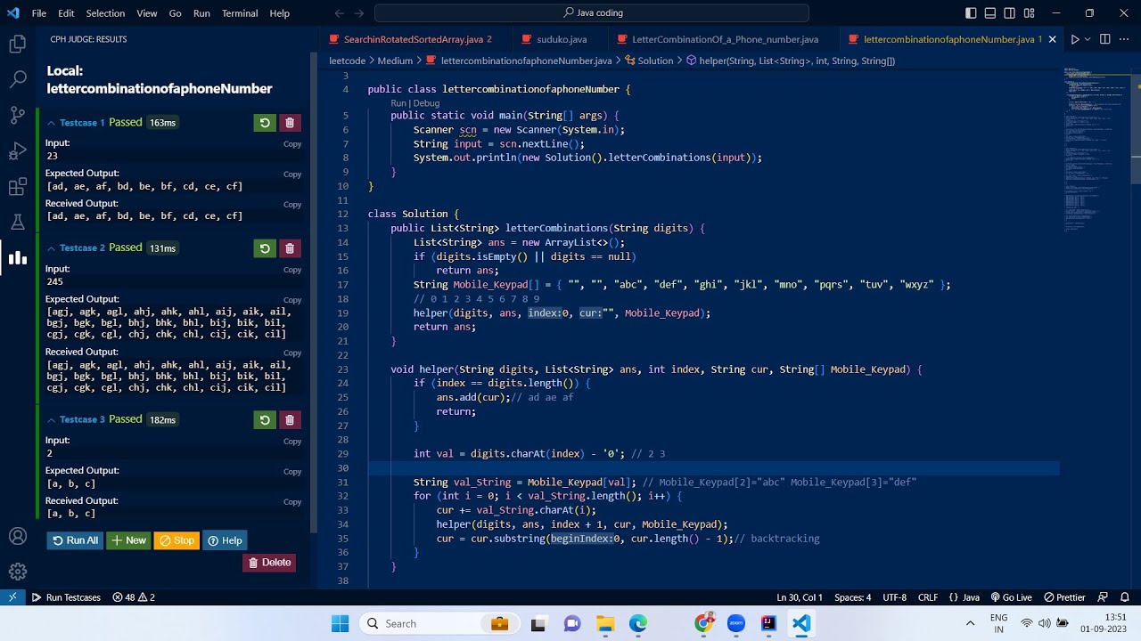Click New testcase button

click(128, 540)
